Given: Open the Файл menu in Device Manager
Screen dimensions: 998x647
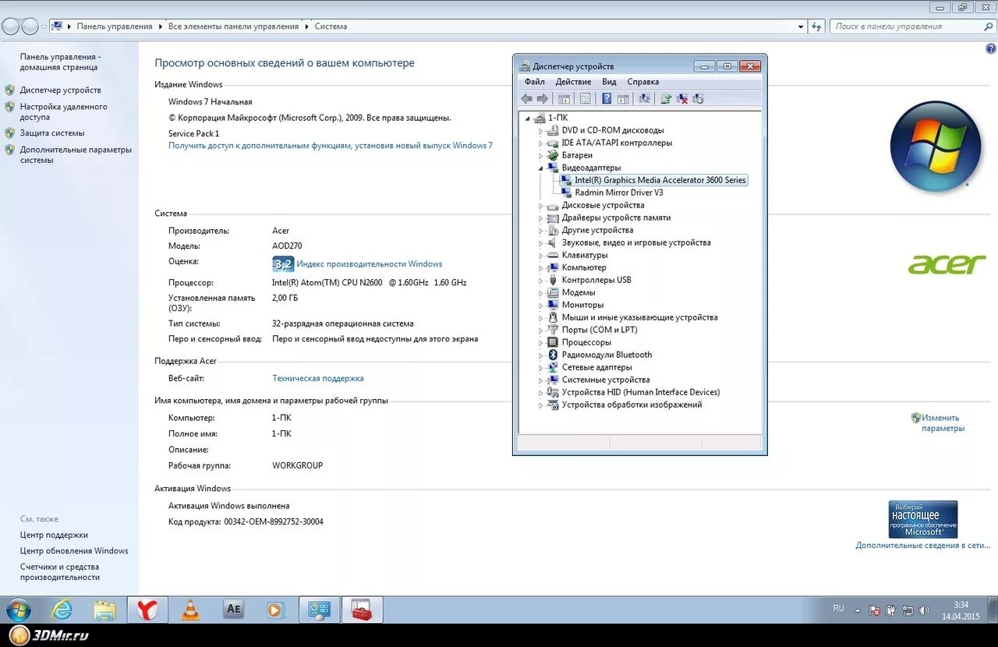Looking at the screenshot, I should pyautogui.click(x=535, y=82).
